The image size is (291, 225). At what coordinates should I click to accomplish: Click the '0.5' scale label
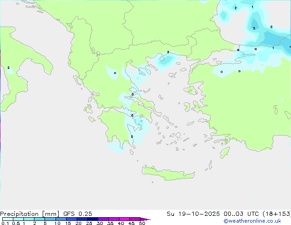tap(16, 223)
